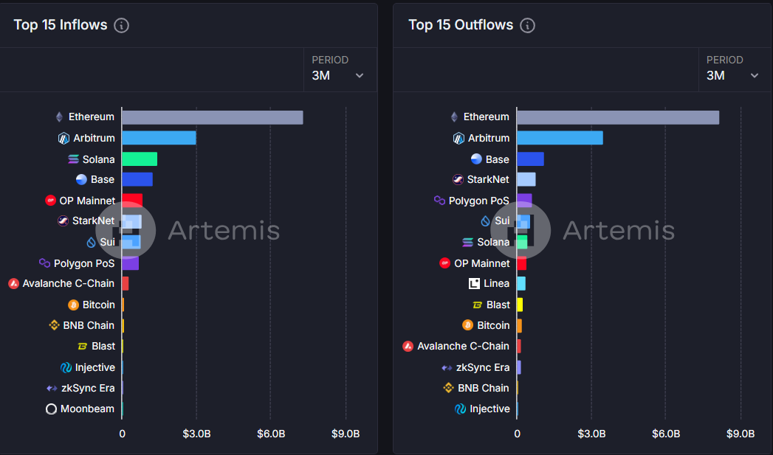Click the $9.0B axis label in Outflows chart
Screen dimensions: 773x455
point(741,434)
